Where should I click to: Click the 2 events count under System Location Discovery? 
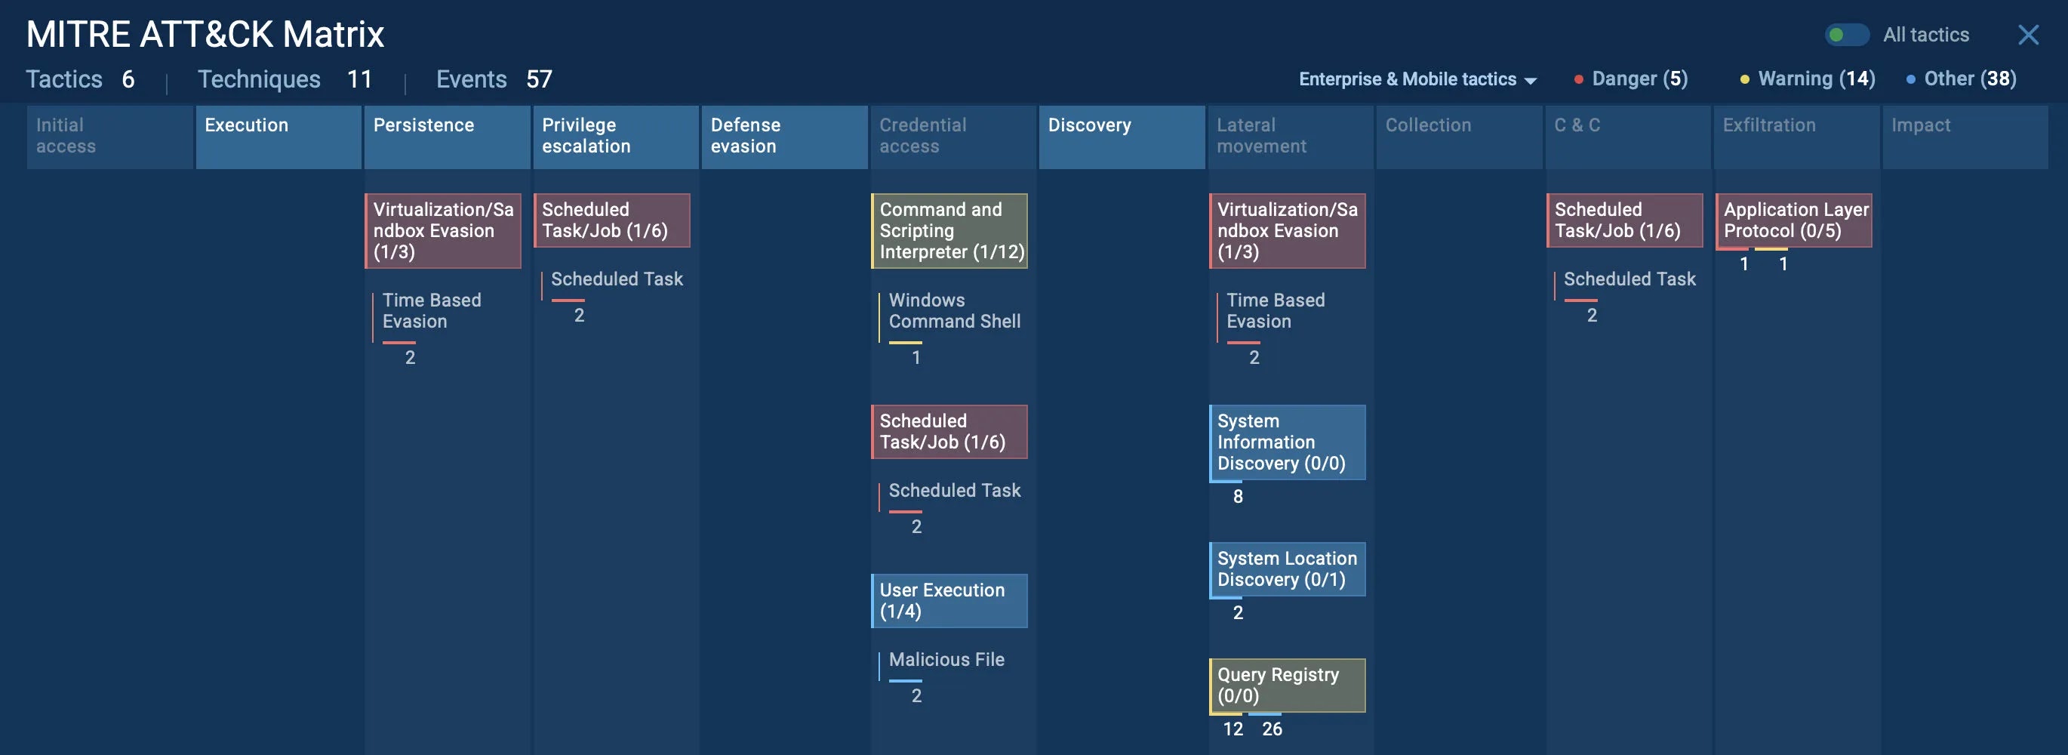[x=1237, y=613]
